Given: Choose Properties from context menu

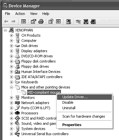Looking at the screenshot, I should coord(84,125).
